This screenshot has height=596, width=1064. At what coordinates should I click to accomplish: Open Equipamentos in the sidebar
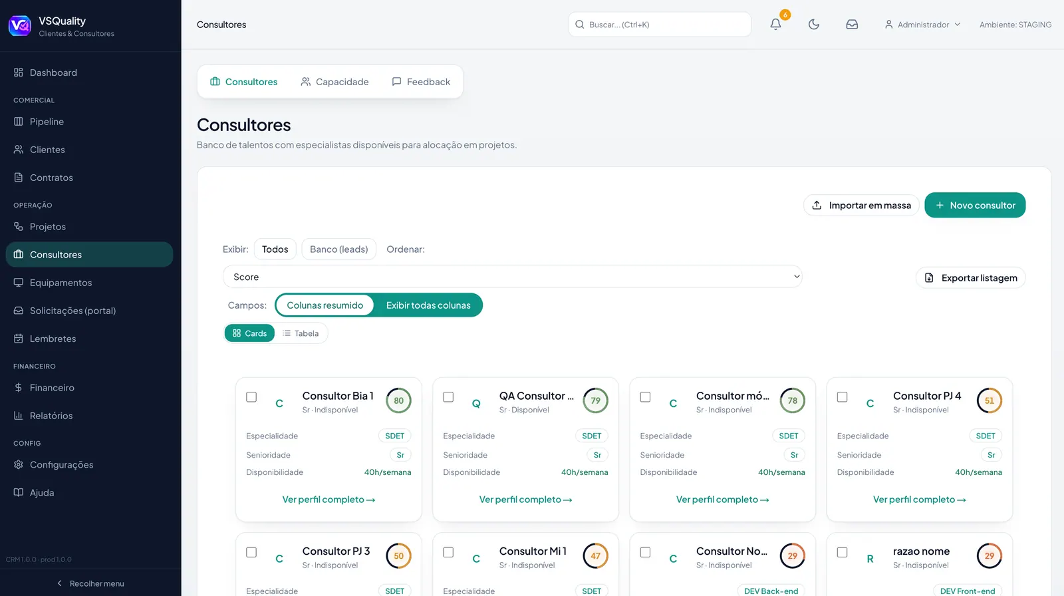coord(89,283)
